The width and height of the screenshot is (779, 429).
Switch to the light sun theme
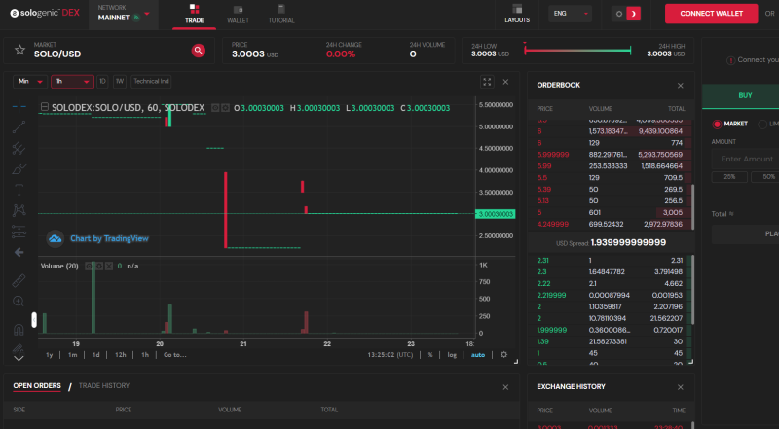click(619, 14)
